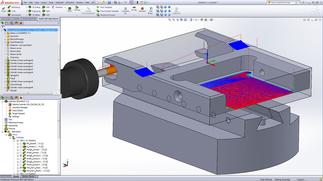Click the Search SolidWorks Help field
This screenshot has width=323, height=181.
tap(283, 3)
